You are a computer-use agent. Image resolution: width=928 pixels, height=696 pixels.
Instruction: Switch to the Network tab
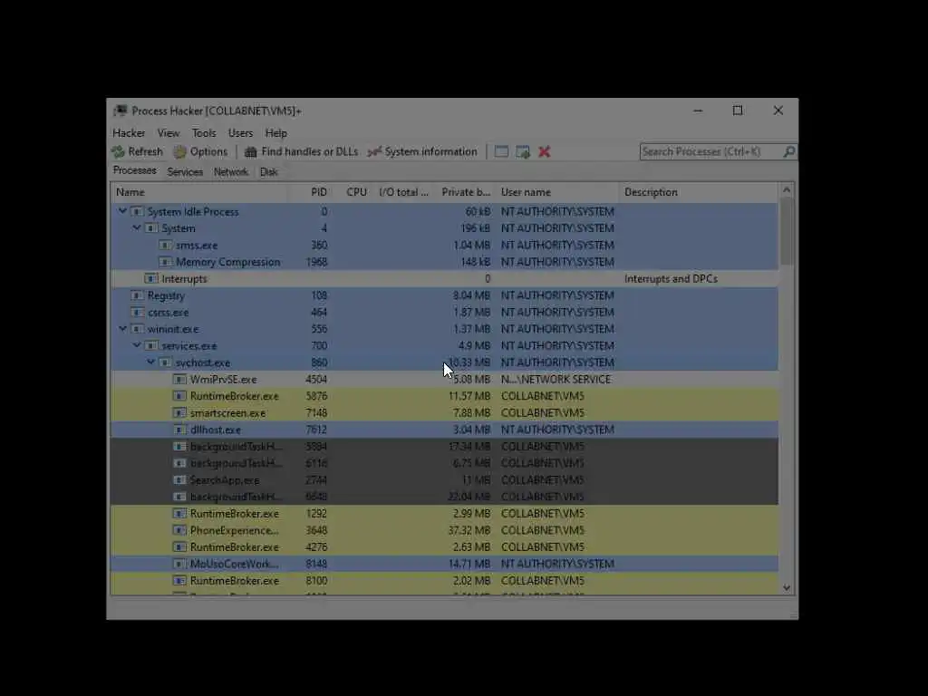click(231, 172)
